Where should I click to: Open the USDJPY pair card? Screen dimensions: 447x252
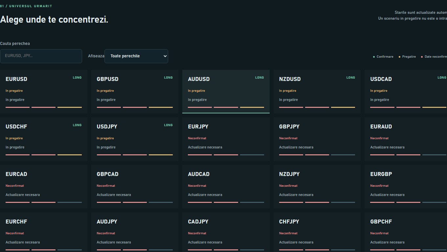135,139
